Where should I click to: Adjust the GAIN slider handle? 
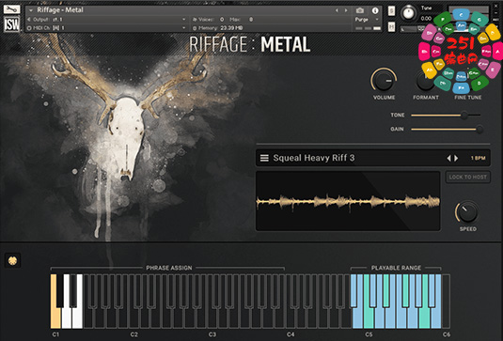[x=479, y=130]
